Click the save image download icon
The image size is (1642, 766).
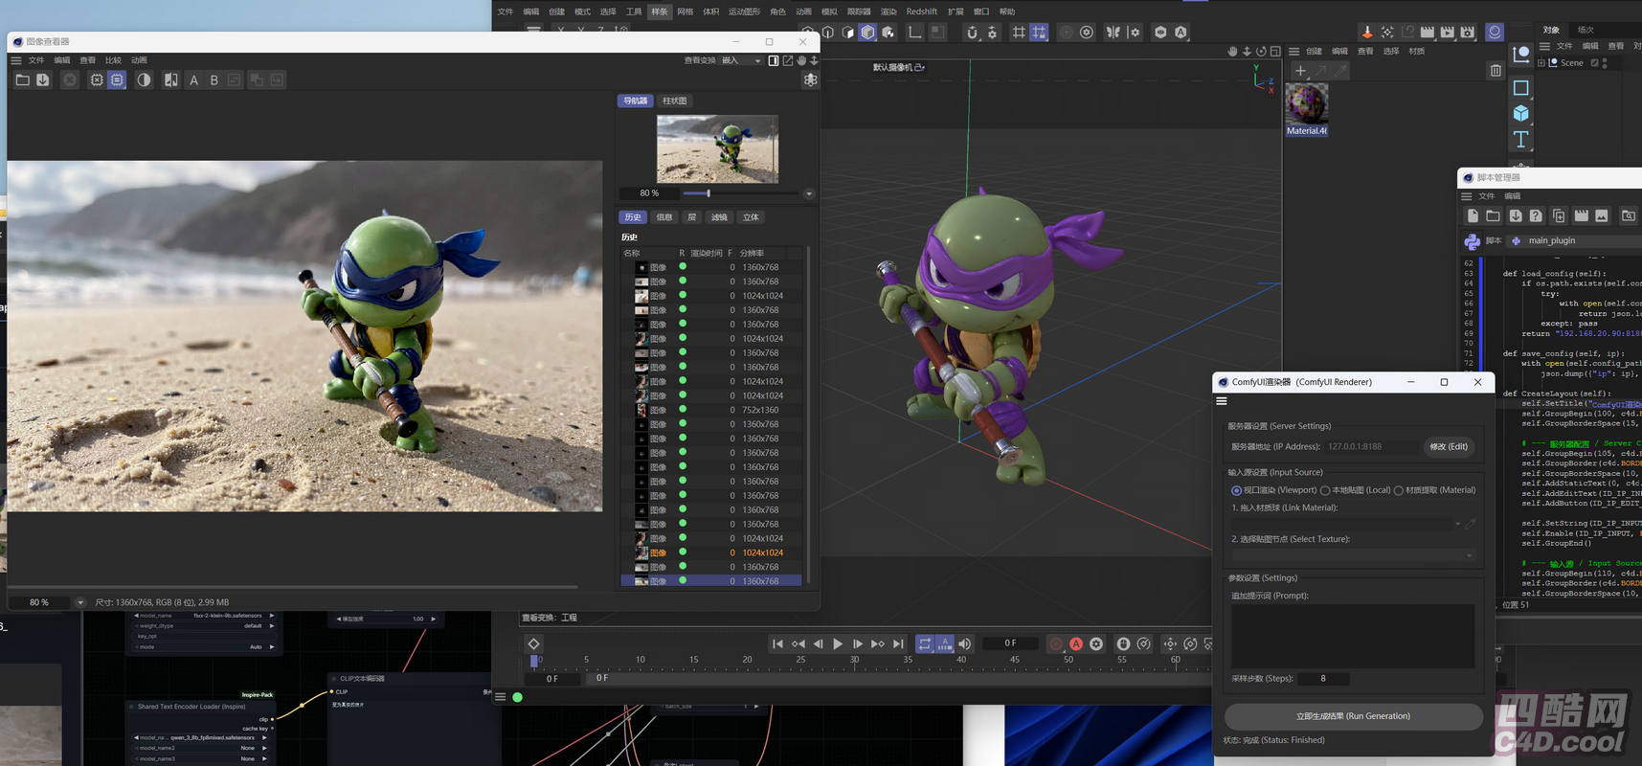point(43,80)
